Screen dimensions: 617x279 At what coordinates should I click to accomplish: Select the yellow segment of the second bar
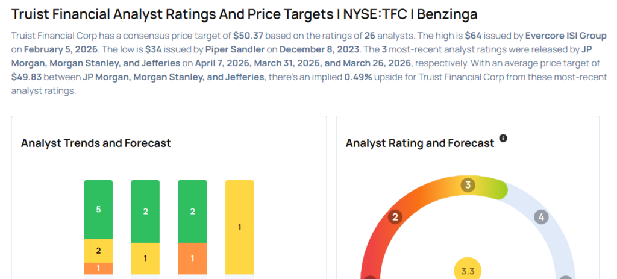pyautogui.click(x=145, y=259)
